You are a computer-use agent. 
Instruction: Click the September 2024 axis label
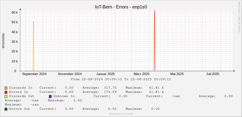pos(34,74)
